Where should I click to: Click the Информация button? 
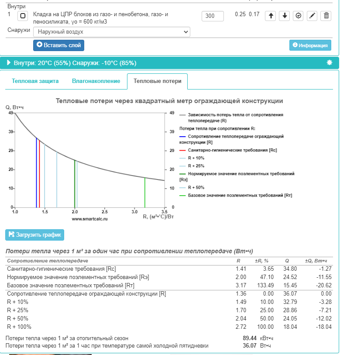tap(310, 45)
